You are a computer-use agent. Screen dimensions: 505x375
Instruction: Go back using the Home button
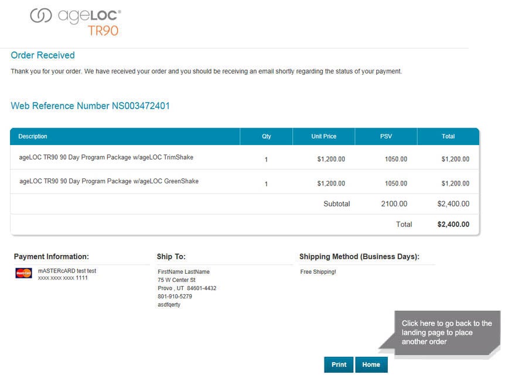point(371,364)
